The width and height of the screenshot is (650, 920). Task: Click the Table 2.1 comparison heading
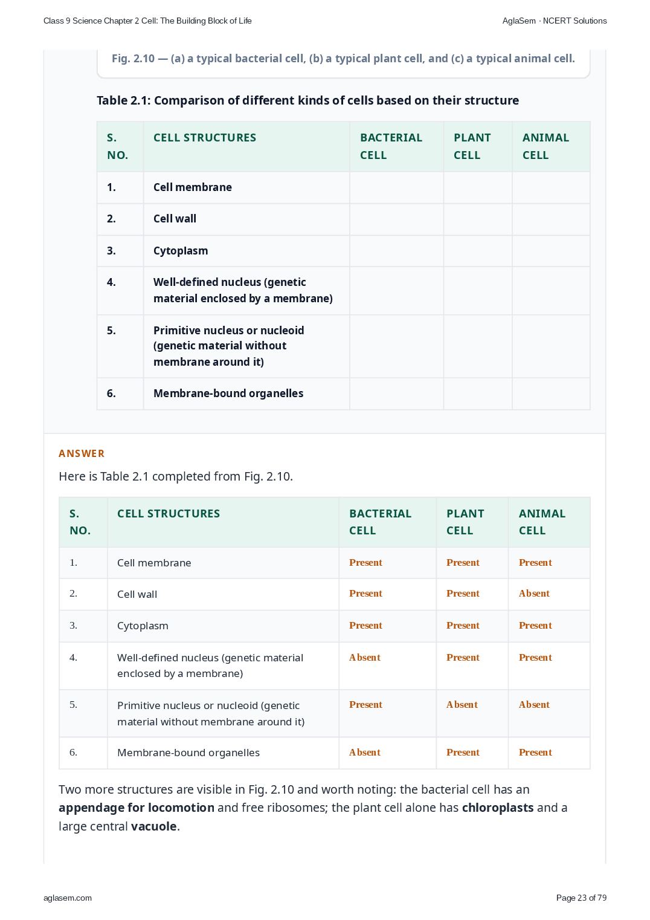click(307, 100)
